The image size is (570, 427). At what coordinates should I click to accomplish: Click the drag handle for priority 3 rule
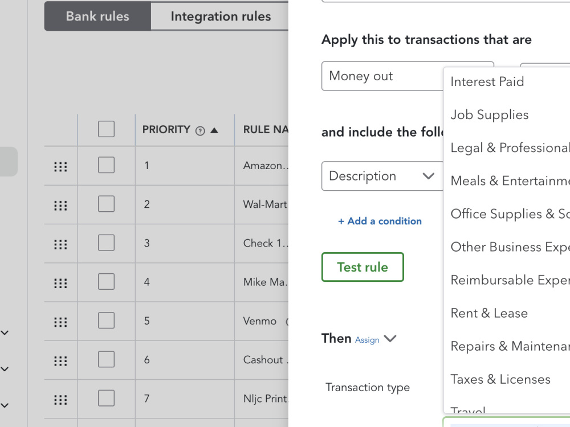click(x=60, y=244)
